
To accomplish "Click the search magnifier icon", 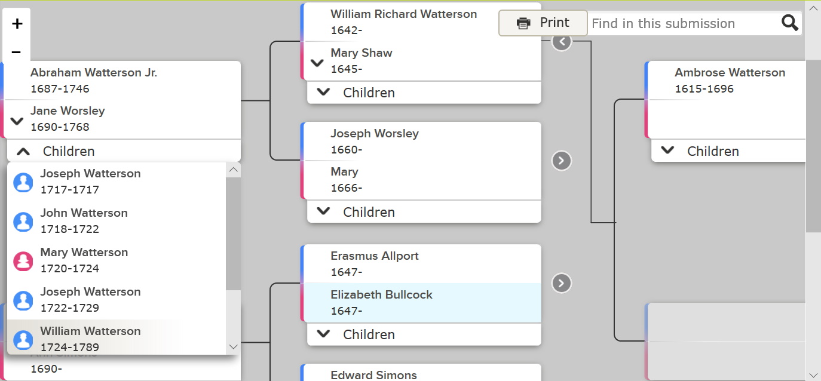I will pyautogui.click(x=789, y=23).
